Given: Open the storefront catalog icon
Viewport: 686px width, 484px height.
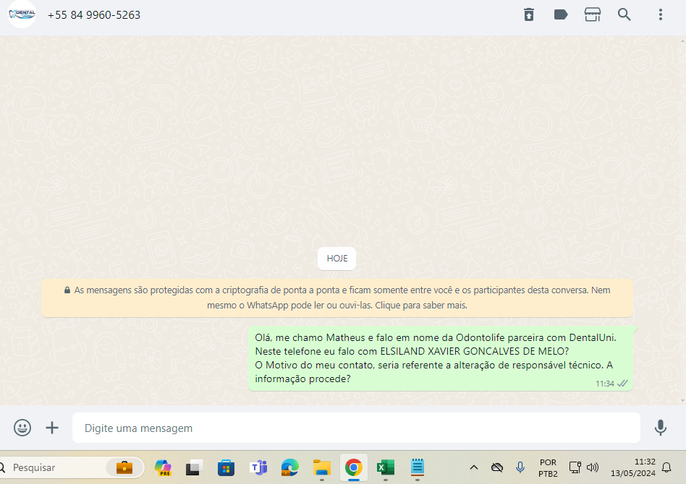Looking at the screenshot, I should point(593,14).
